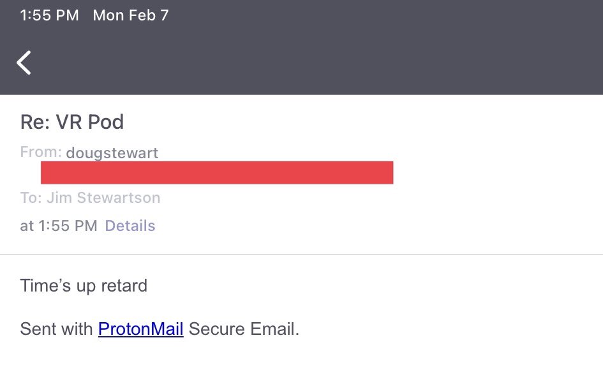The width and height of the screenshot is (603, 370).
Task: Click the blank area below the signature
Action: tap(301, 356)
